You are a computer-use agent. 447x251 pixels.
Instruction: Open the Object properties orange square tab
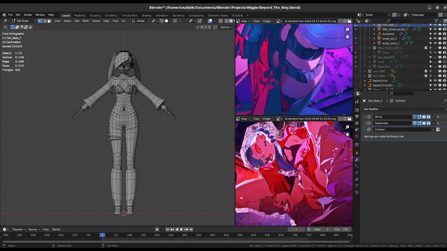[357, 153]
